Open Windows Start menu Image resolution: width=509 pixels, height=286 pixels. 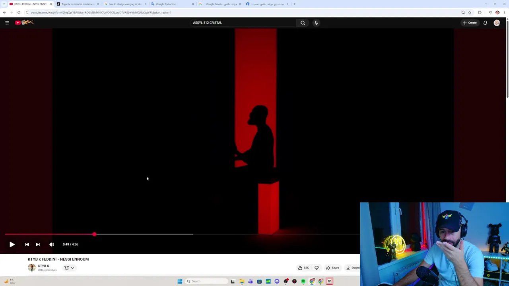coord(180,281)
